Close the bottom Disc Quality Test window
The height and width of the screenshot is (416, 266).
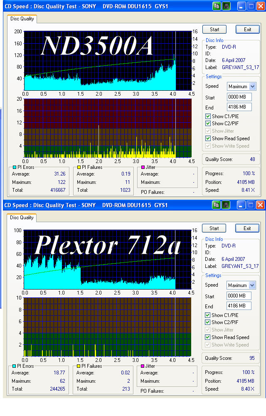point(261,205)
